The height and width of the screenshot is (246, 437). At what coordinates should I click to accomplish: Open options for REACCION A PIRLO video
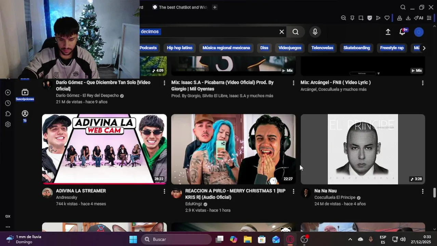[293, 191]
